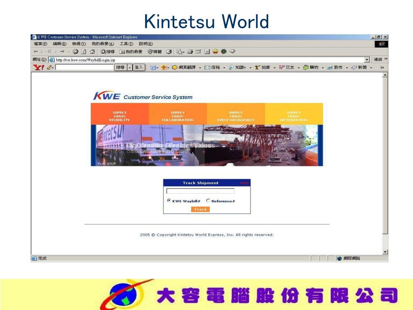Image resolution: width=413 pixels, height=310 pixels.
Task: Click Supply Chain Visibility banner tile
Action: click(119, 114)
